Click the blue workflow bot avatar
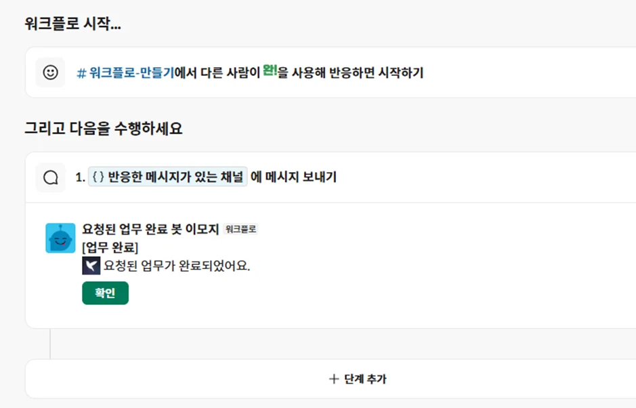The width and height of the screenshot is (636, 408). coord(60,239)
